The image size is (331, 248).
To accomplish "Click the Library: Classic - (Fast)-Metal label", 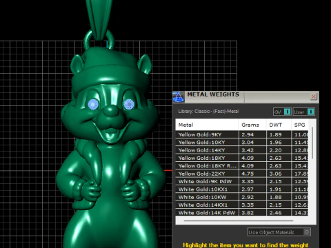I will (x=208, y=112).
